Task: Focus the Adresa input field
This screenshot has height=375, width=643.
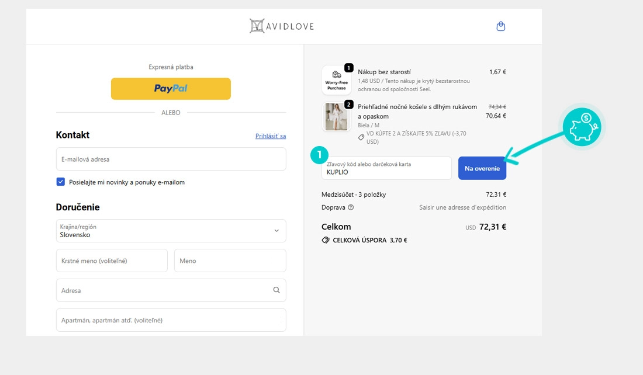Action: tap(171, 290)
